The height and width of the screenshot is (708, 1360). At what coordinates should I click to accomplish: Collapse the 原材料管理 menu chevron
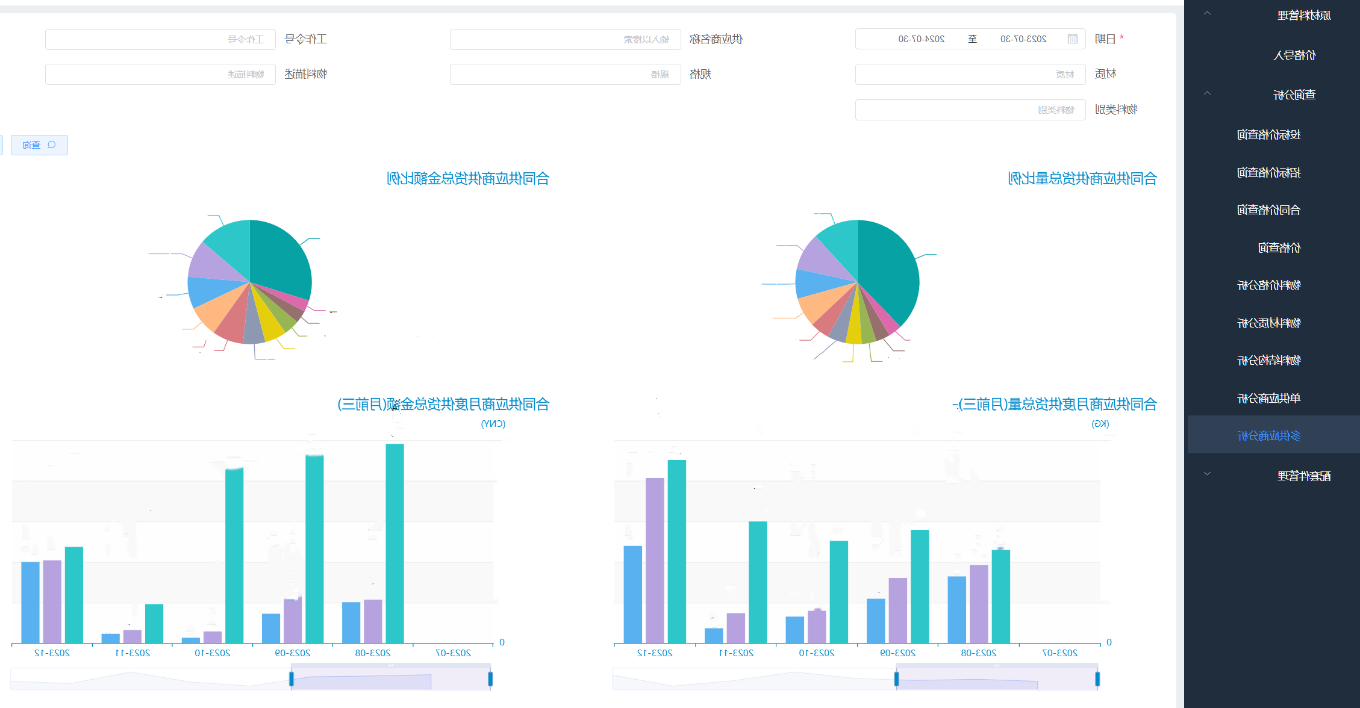click(1207, 13)
